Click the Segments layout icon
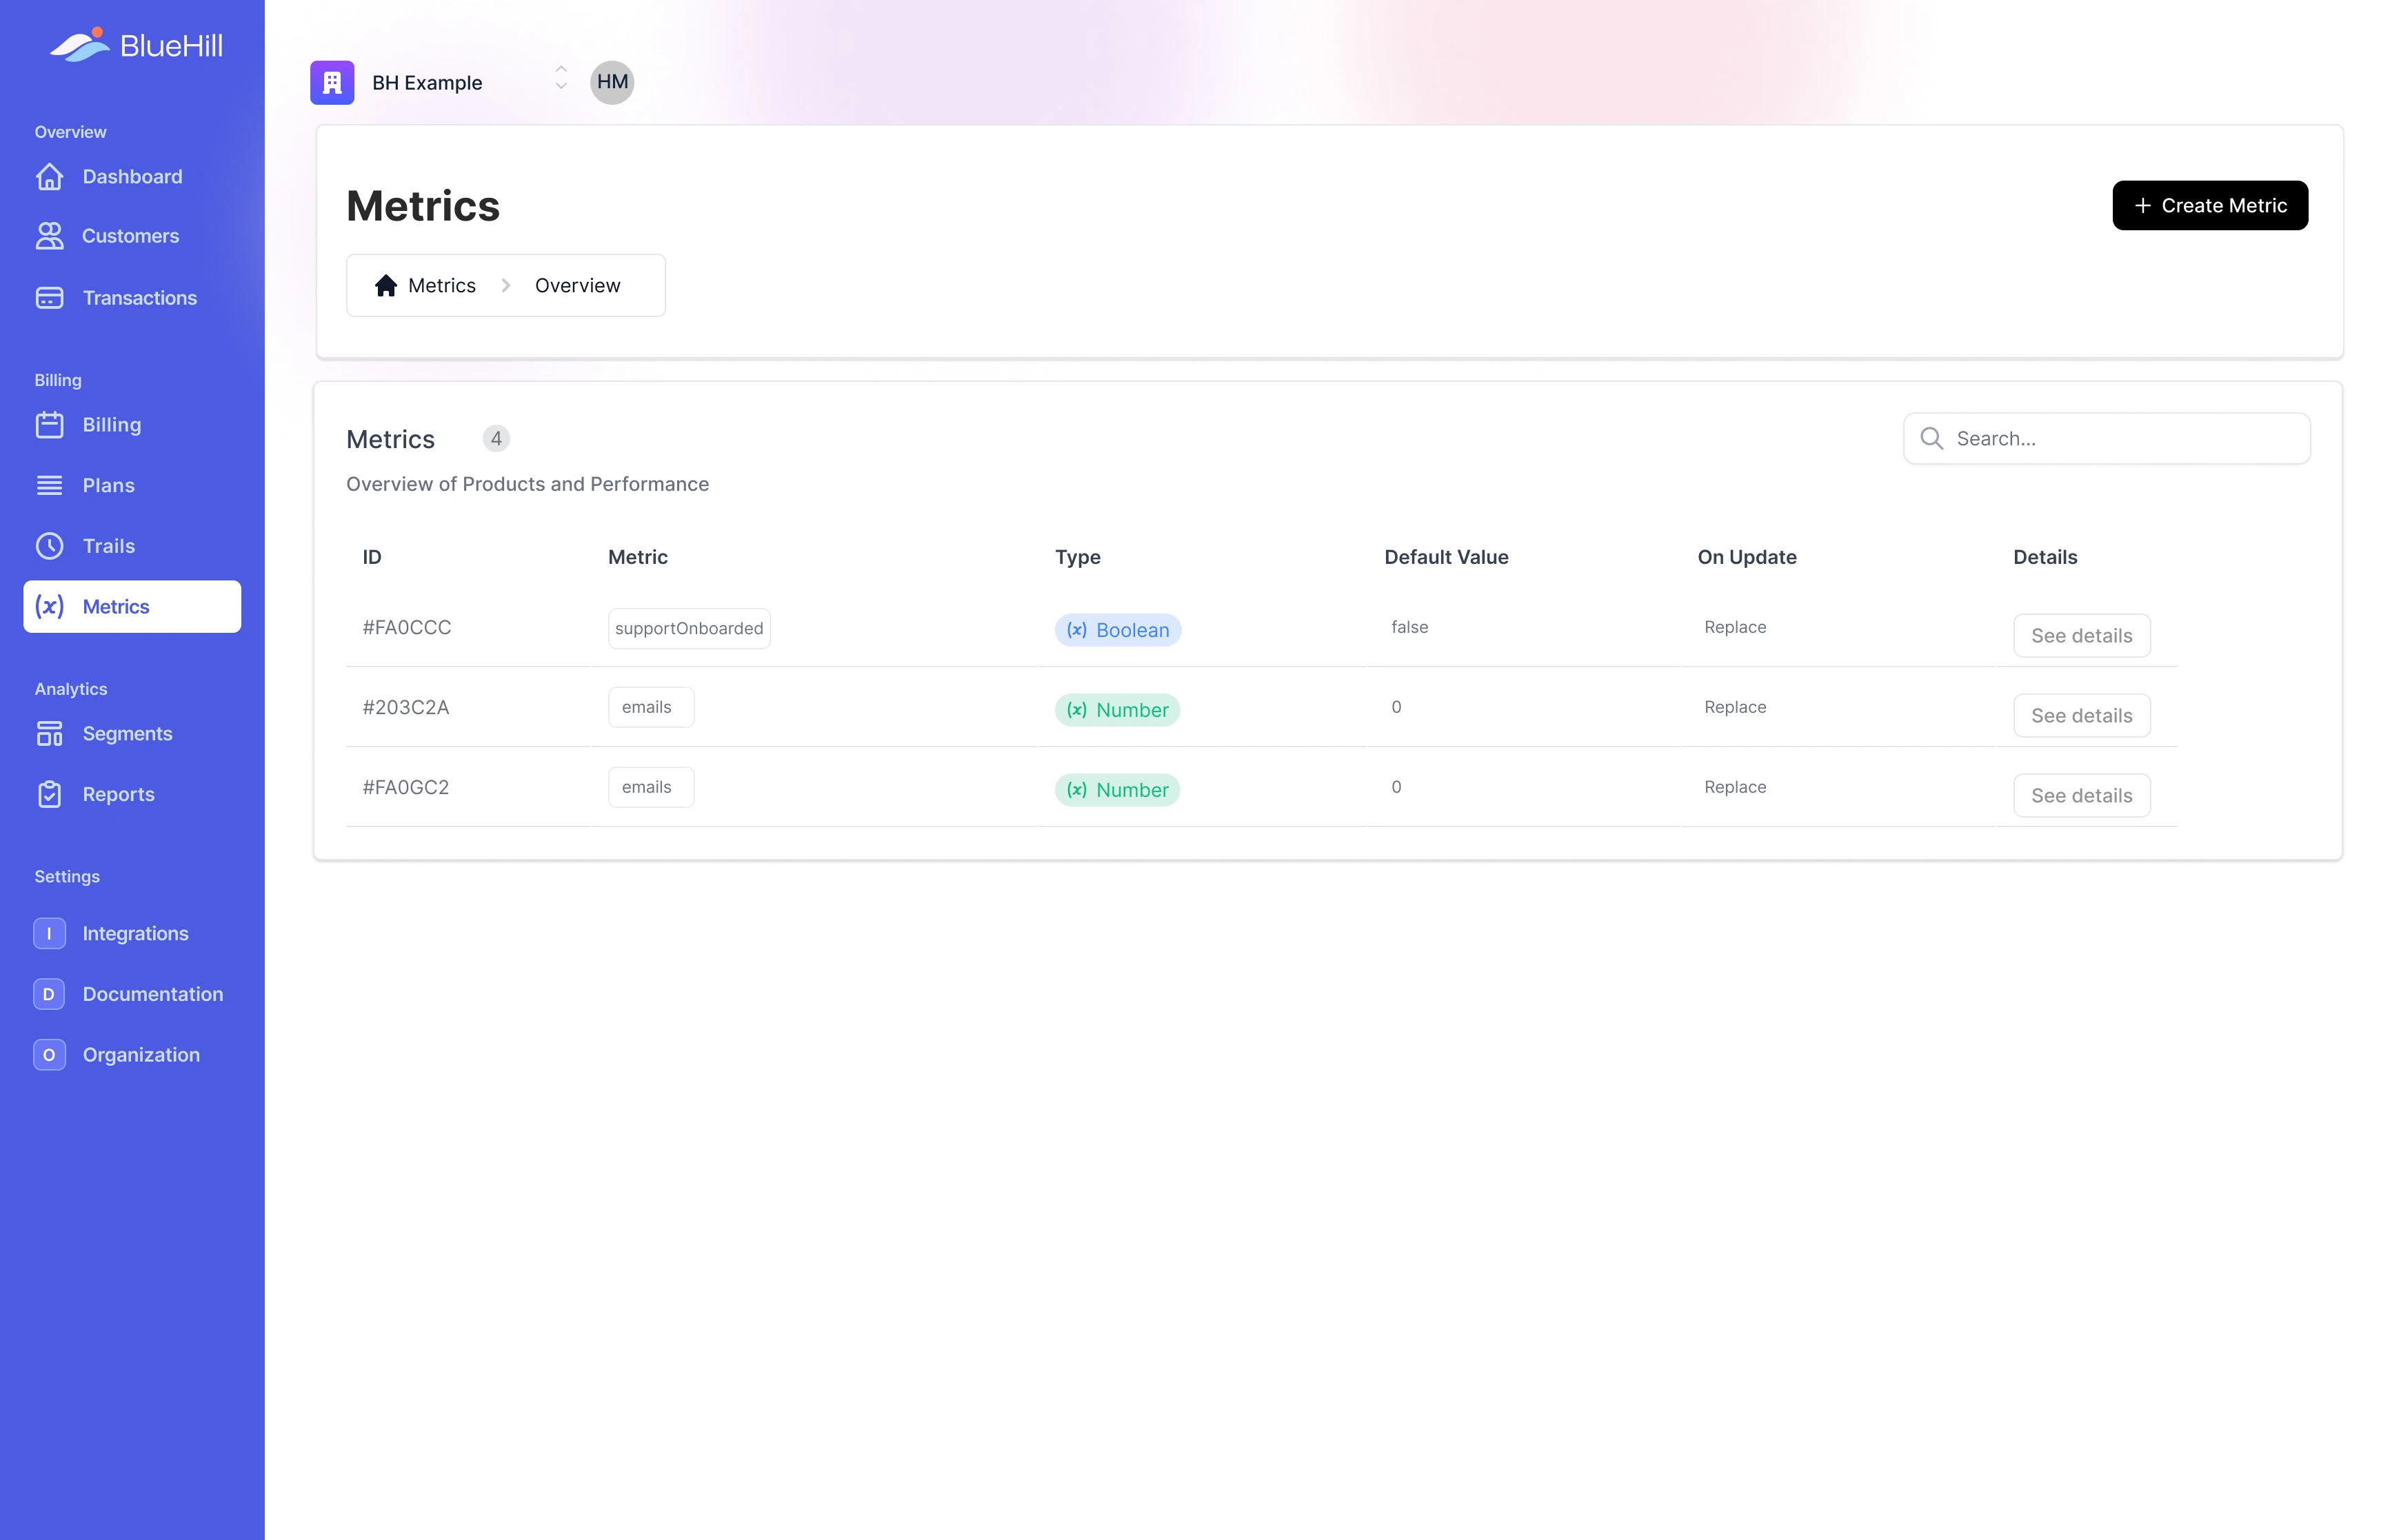Image resolution: width=2390 pixels, height=1540 pixels. tap(49, 734)
